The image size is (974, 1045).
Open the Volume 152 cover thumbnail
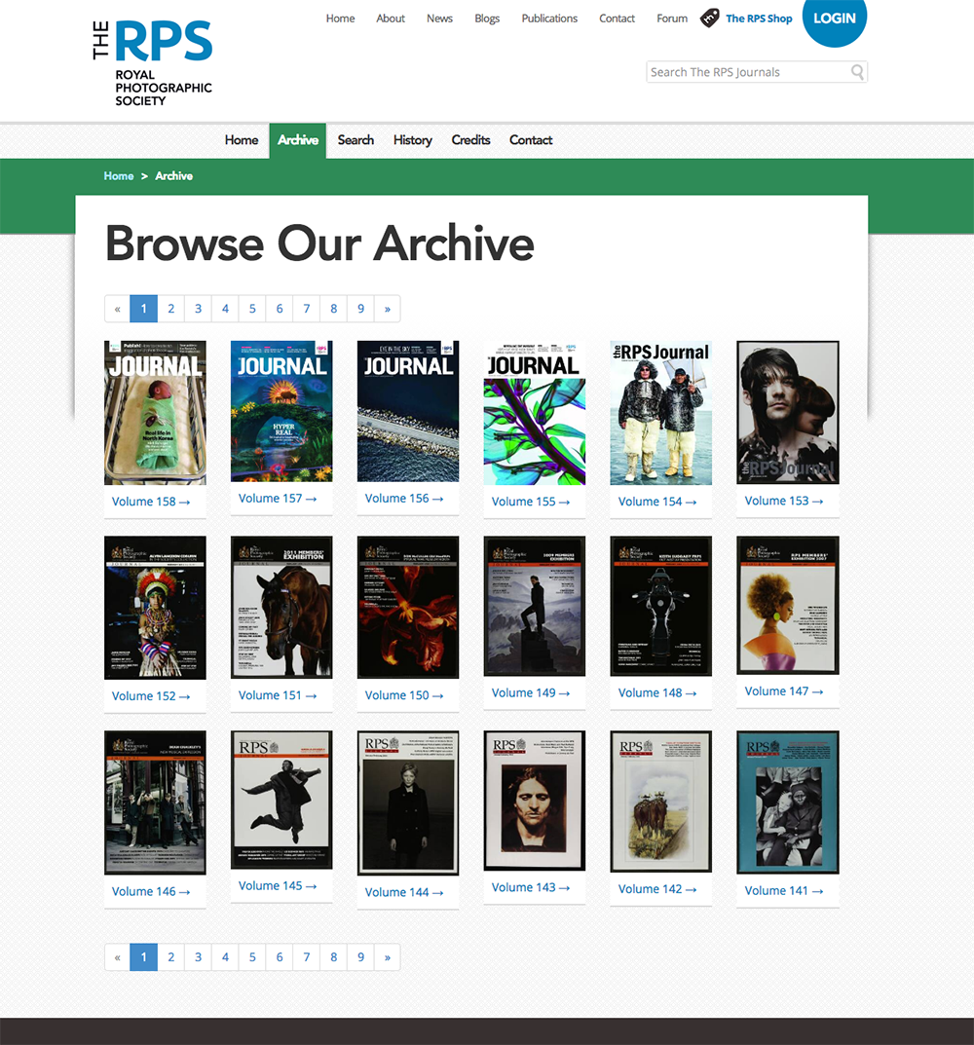pyautogui.click(x=155, y=608)
